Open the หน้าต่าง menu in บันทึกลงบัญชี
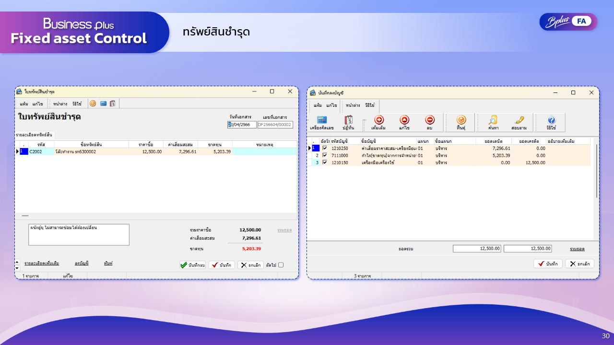Viewport: 614px width, 345px height. click(x=353, y=106)
